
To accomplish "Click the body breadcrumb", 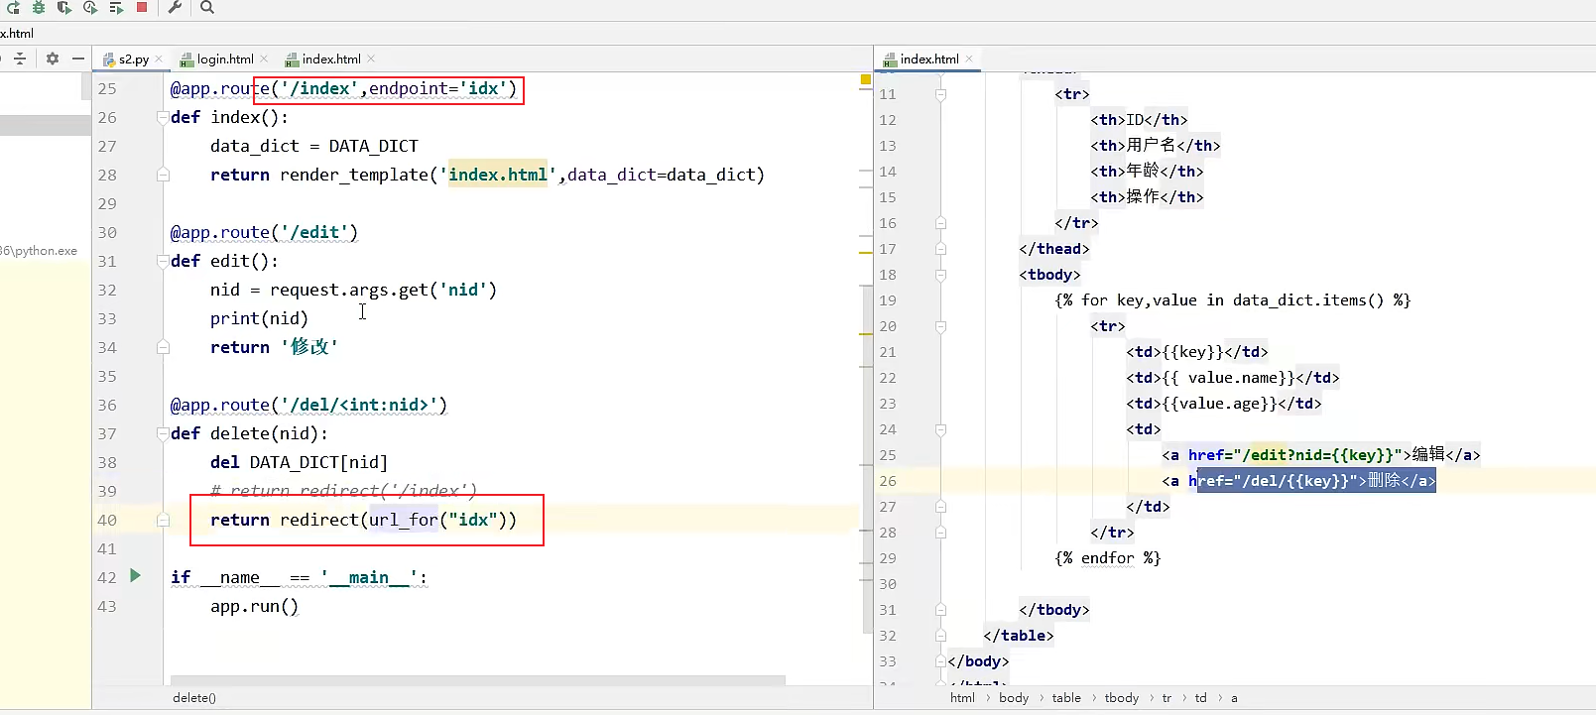I will 1014,698.
